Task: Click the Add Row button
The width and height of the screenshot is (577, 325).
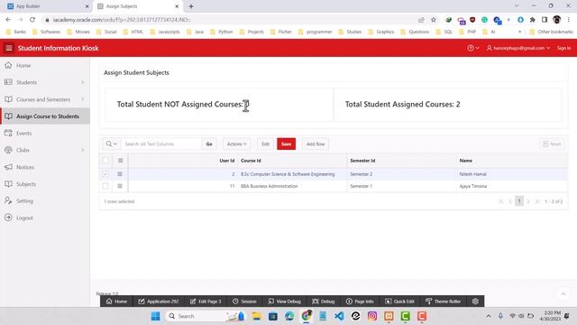Action: pos(316,144)
